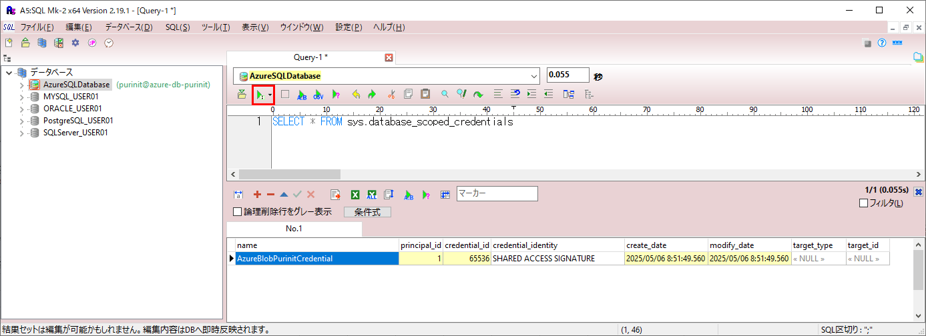Image resolution: width=926 pixels, height=336 pixels.
Task: Close the Query-1 tab with red X
Action: [389, 58]
